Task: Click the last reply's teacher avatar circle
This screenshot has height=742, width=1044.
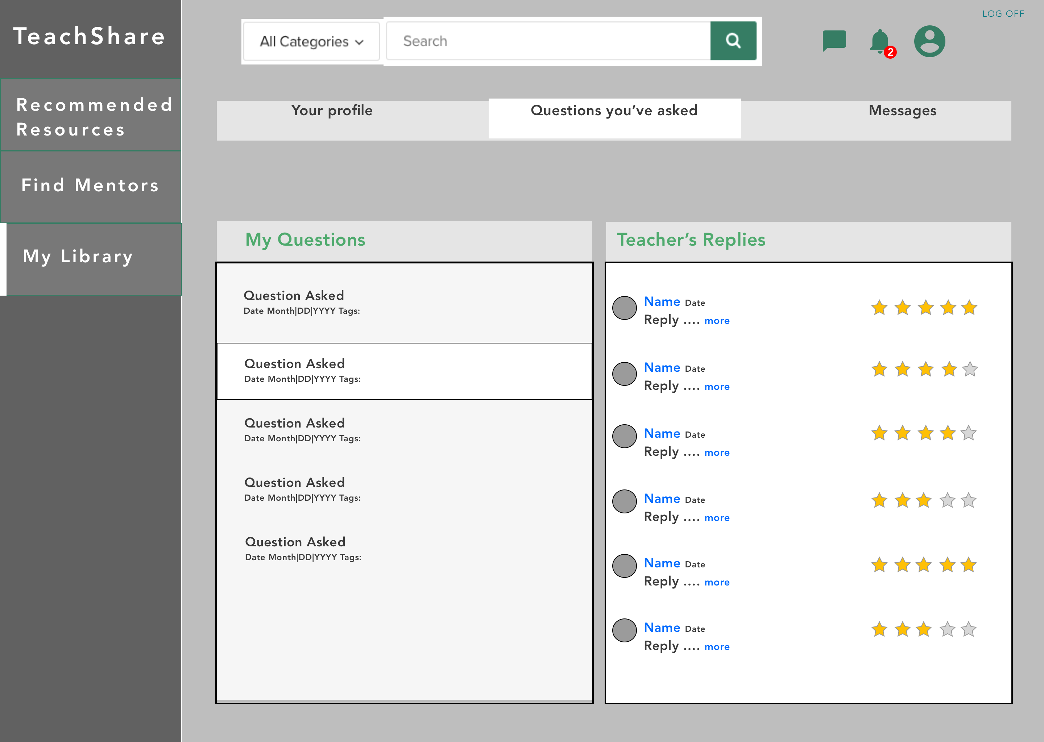Action: coord(624,630)
